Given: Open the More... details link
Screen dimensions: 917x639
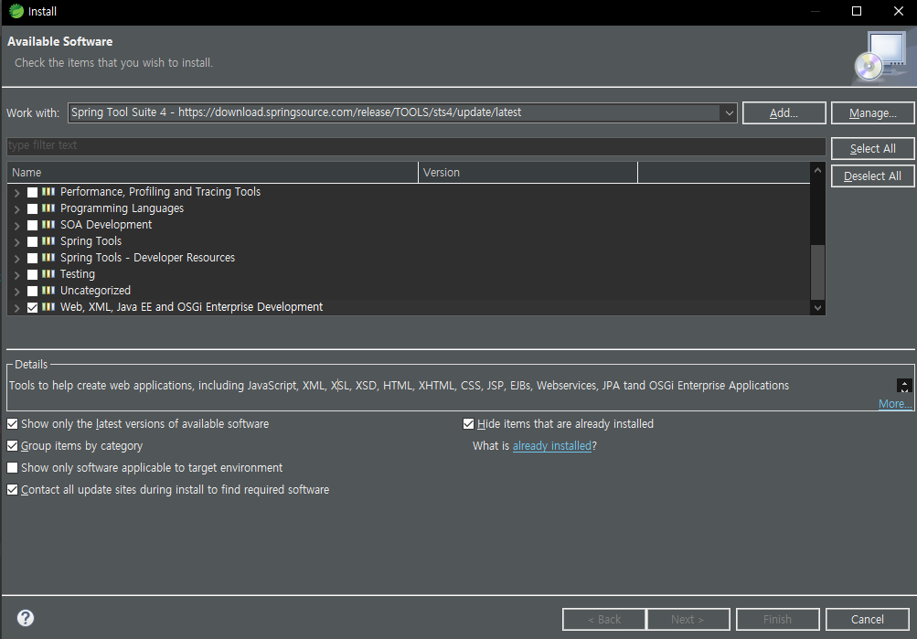Looking at the screenshot, I should 895,403.
